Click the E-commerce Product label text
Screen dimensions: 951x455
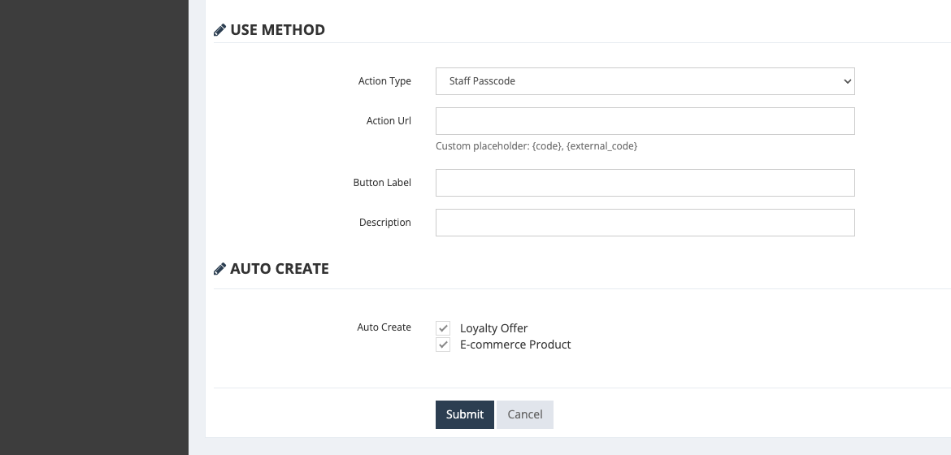coord(515,344)
